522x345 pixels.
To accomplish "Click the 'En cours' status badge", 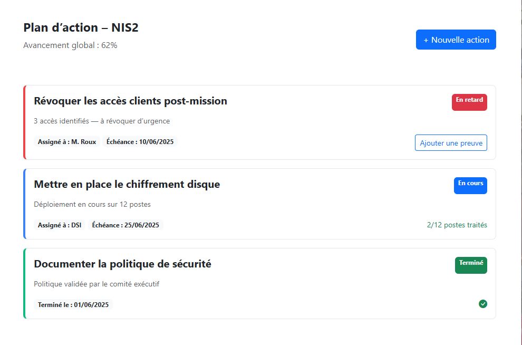I will 470,185.
